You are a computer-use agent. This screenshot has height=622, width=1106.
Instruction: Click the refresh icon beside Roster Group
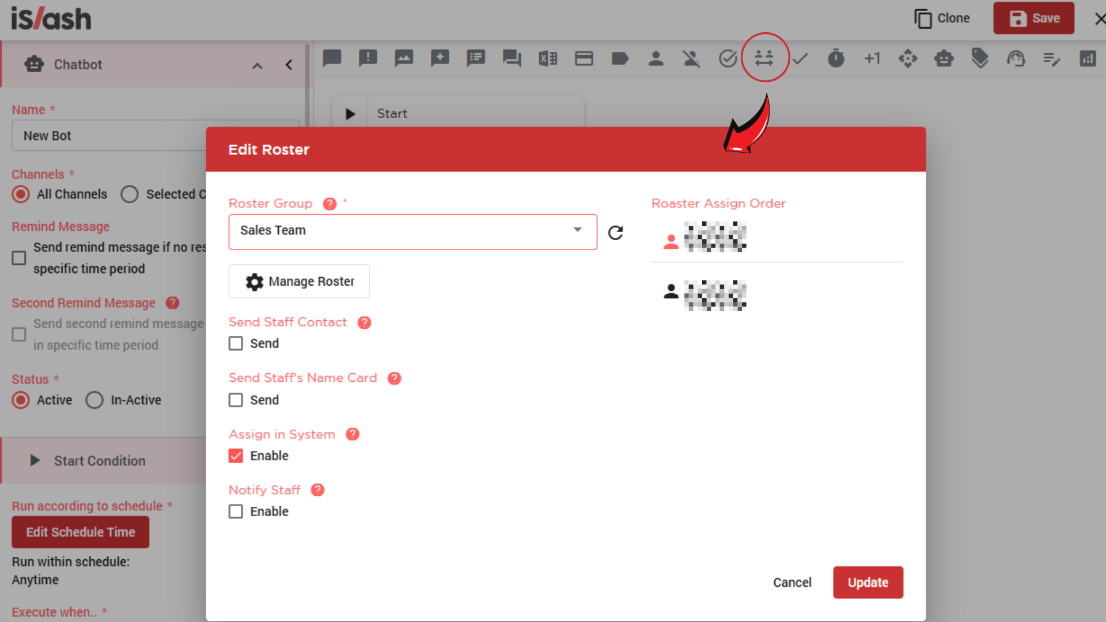(x=615, y=233)
